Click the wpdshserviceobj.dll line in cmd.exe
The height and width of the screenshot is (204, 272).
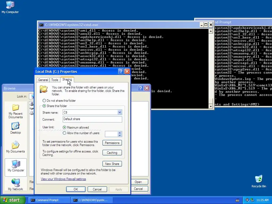pos(101,37)
